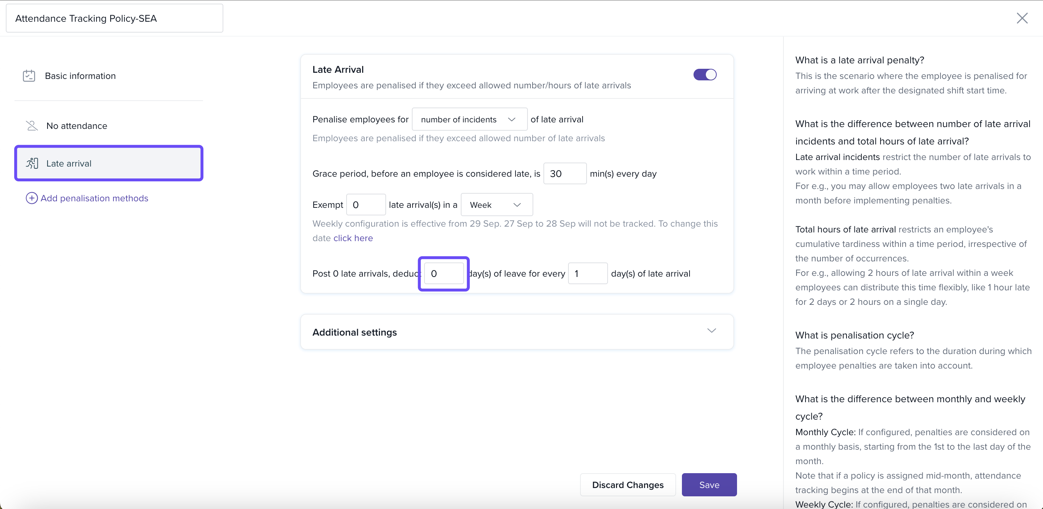This screenshot has width=1043, height=509.
Task: Disable the Late Arrival toggle switch
Action: point(704,75)
